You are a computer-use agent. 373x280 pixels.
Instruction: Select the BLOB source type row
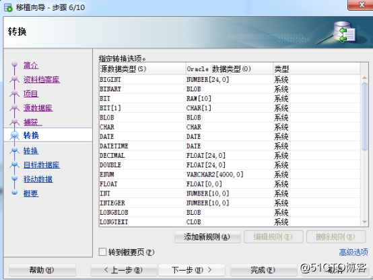[230, 118]
